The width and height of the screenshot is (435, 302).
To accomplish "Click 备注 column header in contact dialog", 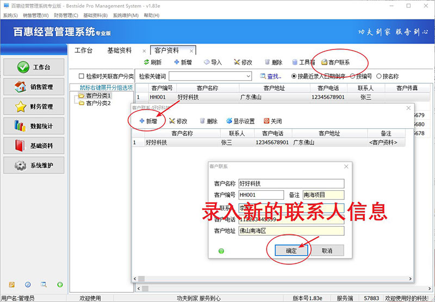I will (386, 133).
